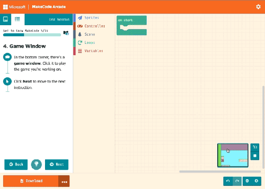Zoom in the workspace
This screenshot has height=189, width=265.
pyautogui.click(x=256, y=181)
